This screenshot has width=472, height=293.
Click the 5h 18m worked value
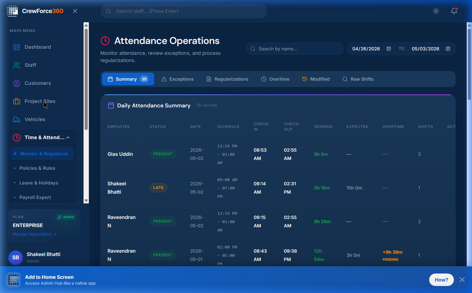pyautogui.click(x=322, y=188)
